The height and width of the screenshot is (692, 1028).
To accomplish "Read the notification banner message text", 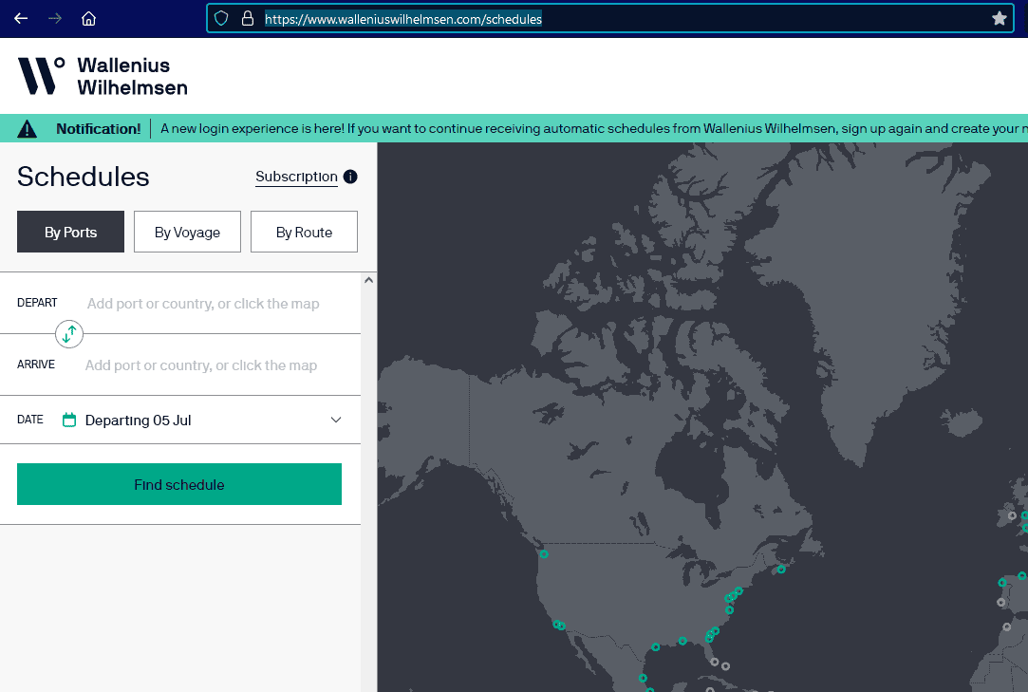I will click(x=594, y=128).
